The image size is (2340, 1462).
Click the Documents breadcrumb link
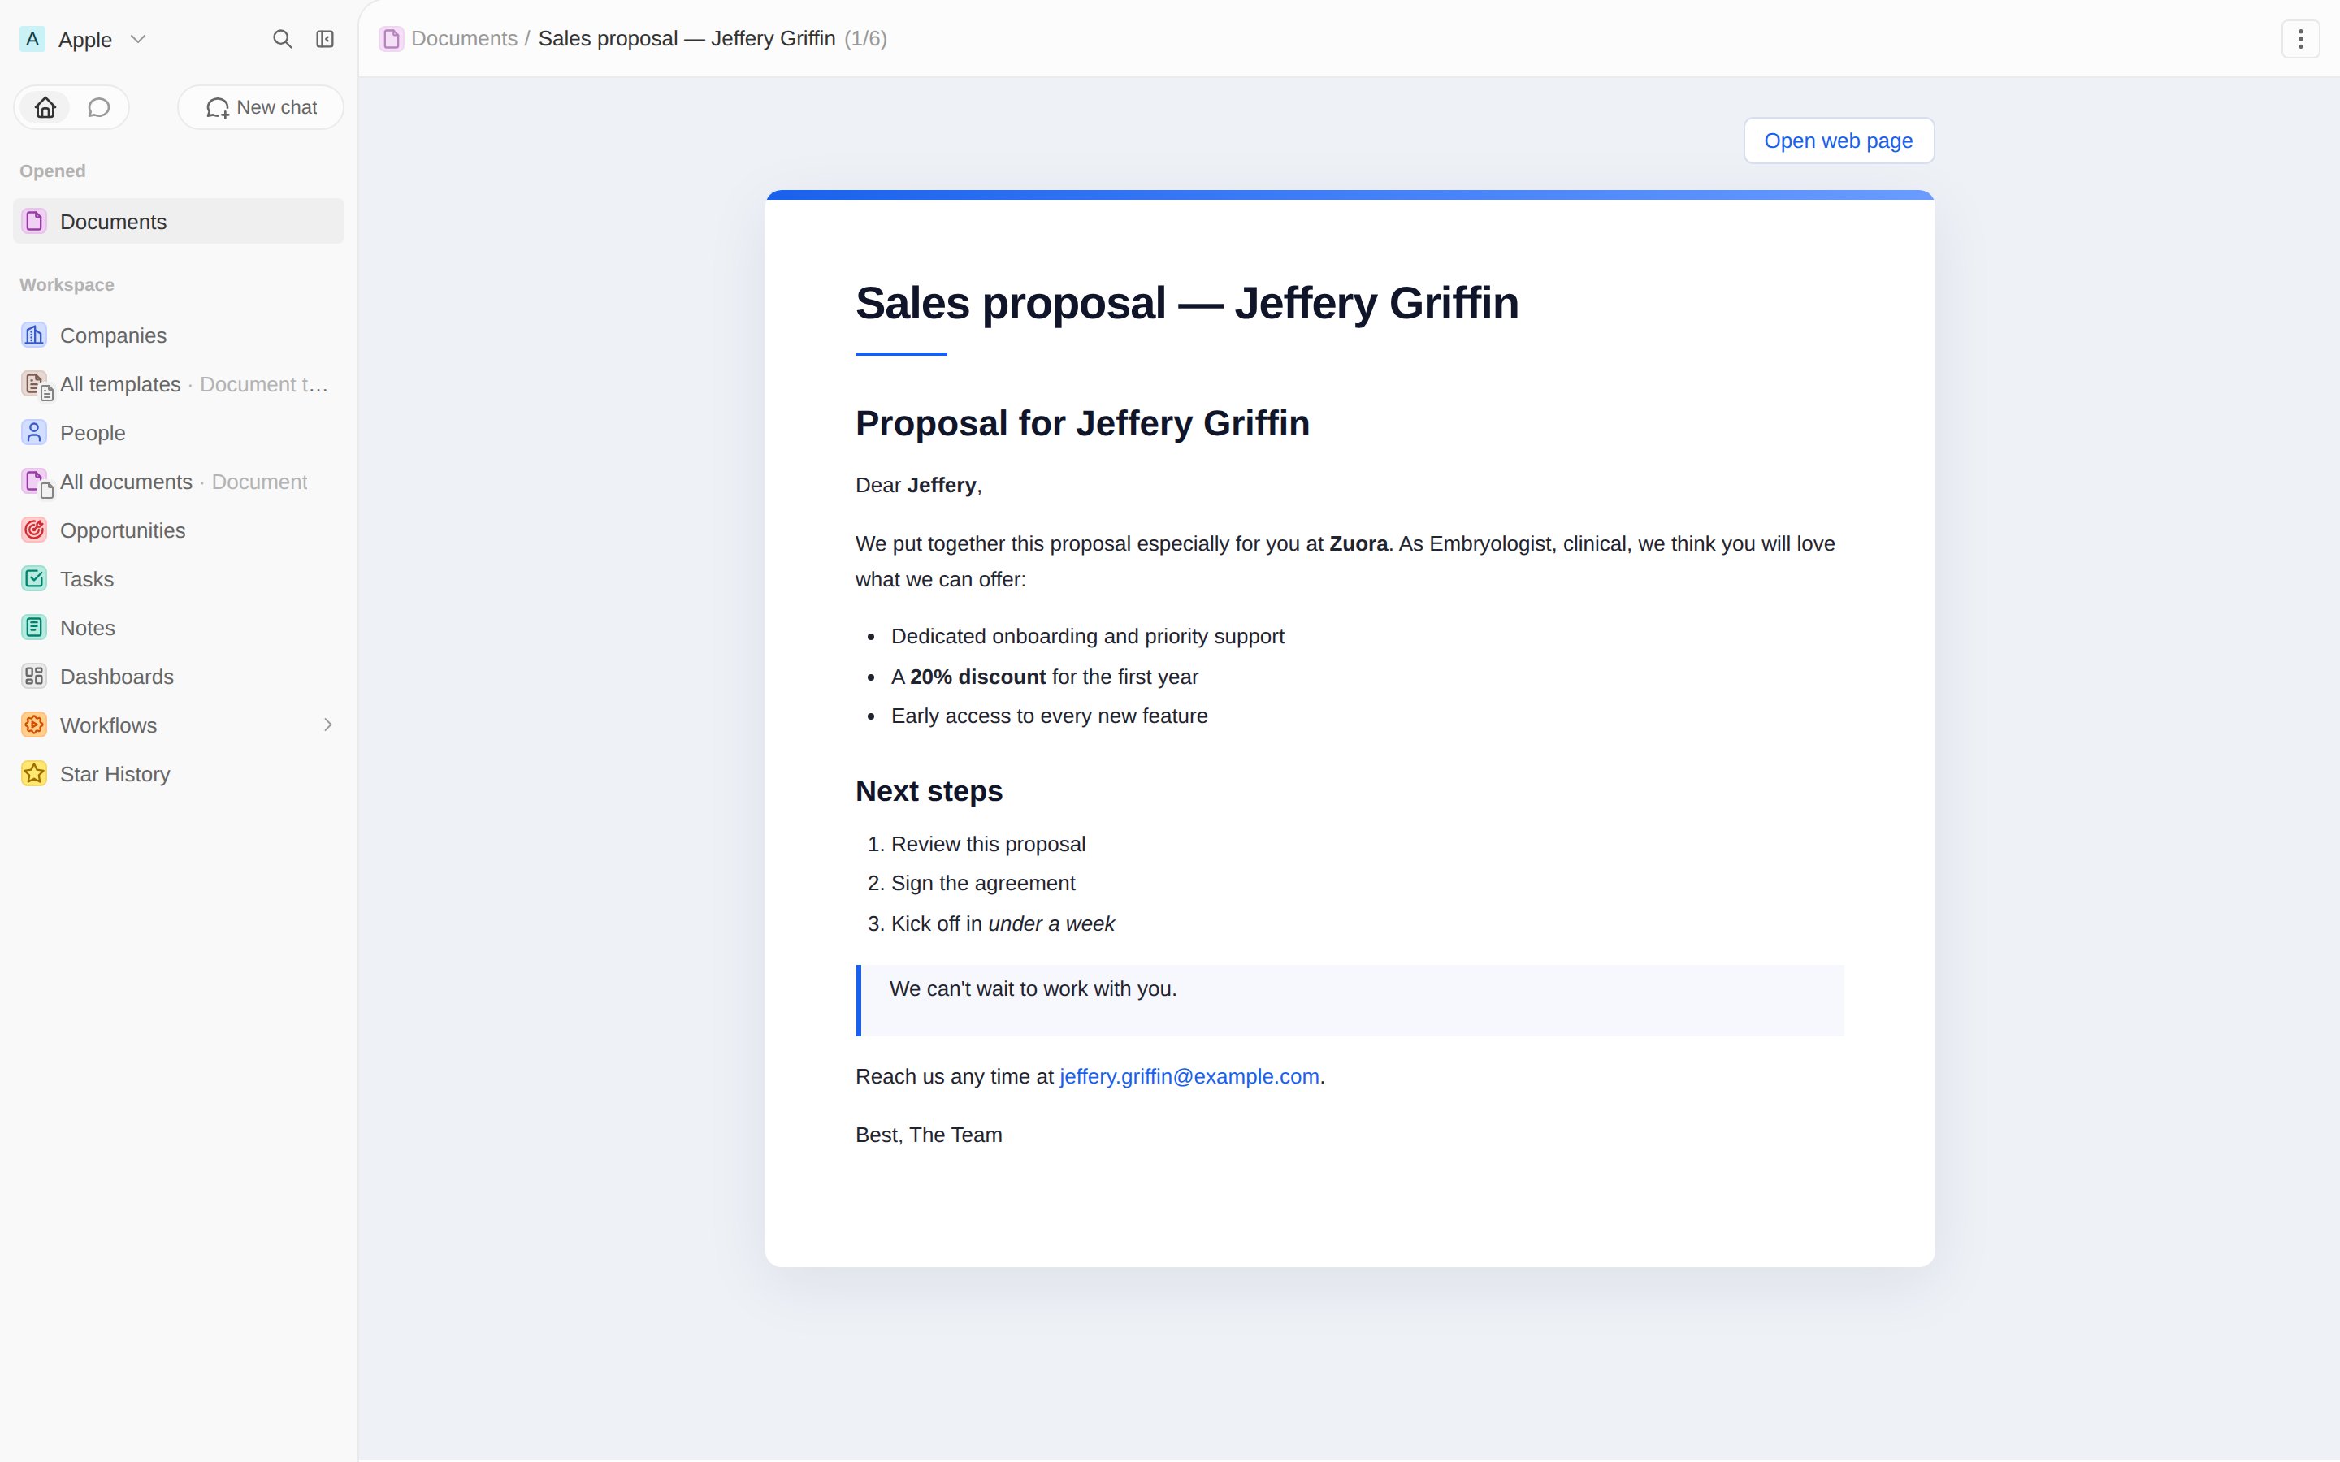(x=464, y=39)
